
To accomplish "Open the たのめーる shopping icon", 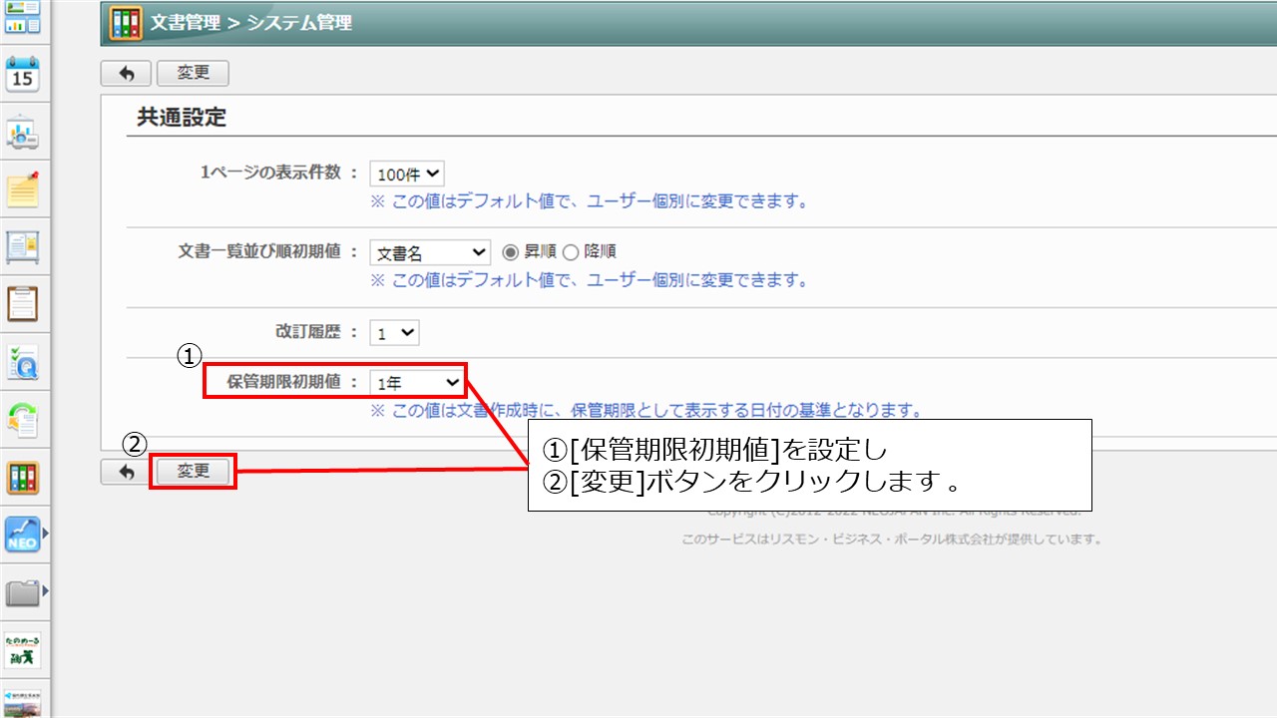I will (22, 651).
